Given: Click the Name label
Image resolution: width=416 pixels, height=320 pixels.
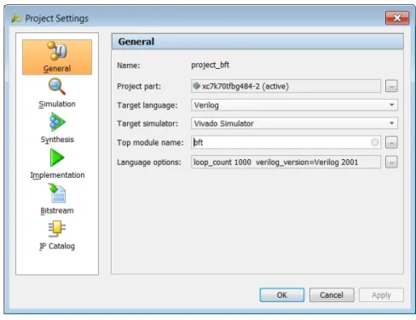Looking at the screenshot, I should click(129, 66).
